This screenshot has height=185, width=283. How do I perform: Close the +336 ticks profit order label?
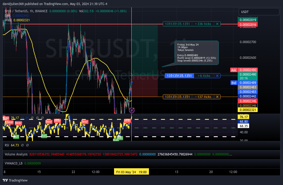(217, 24)
